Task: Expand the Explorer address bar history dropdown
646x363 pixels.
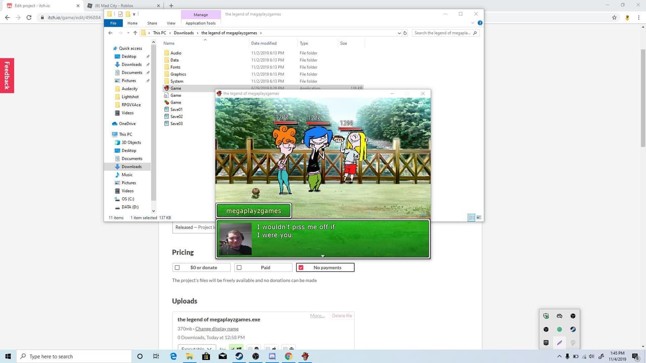Action: pyautogui.click(x=399, y=33)
